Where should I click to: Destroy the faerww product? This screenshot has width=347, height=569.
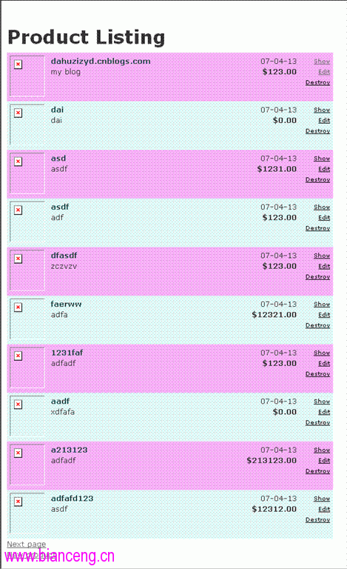(x=317, y=325)
